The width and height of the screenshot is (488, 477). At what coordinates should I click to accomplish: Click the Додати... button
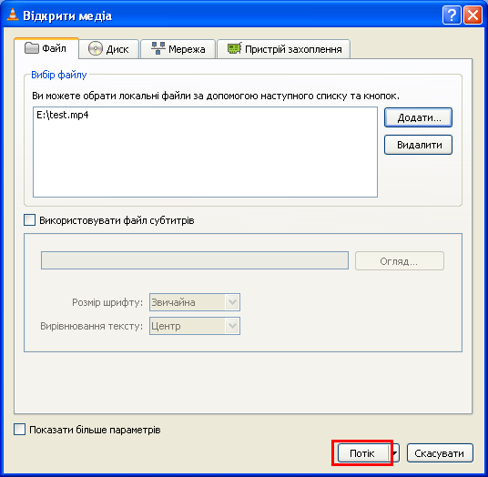coord(418,117)
